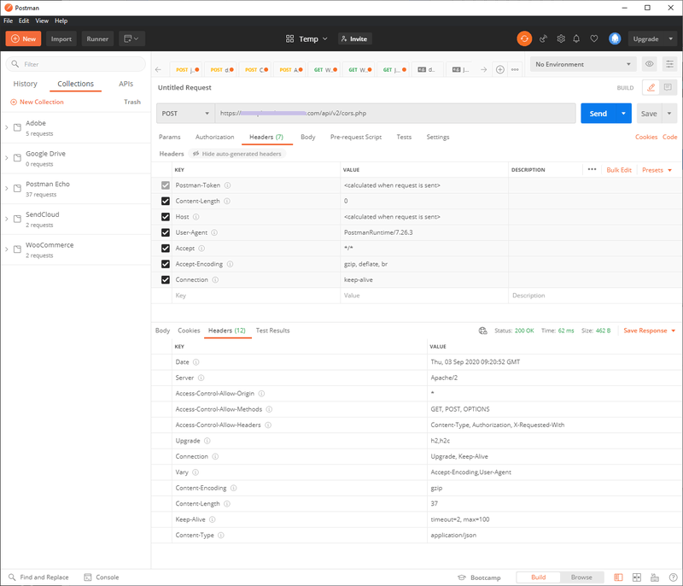Screen dimensions: 683x586
Task: Open the notifications bell icon
Action: (x=576, y=38)
